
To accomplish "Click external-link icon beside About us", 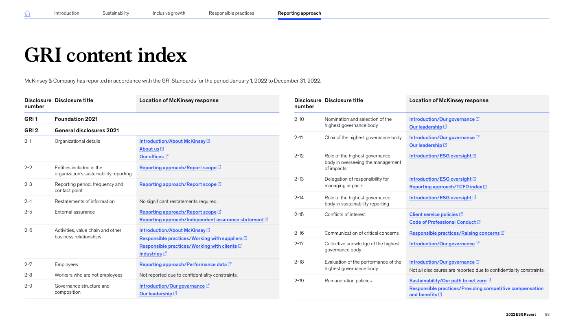I will pyautogui.click(x=162, y=149).
